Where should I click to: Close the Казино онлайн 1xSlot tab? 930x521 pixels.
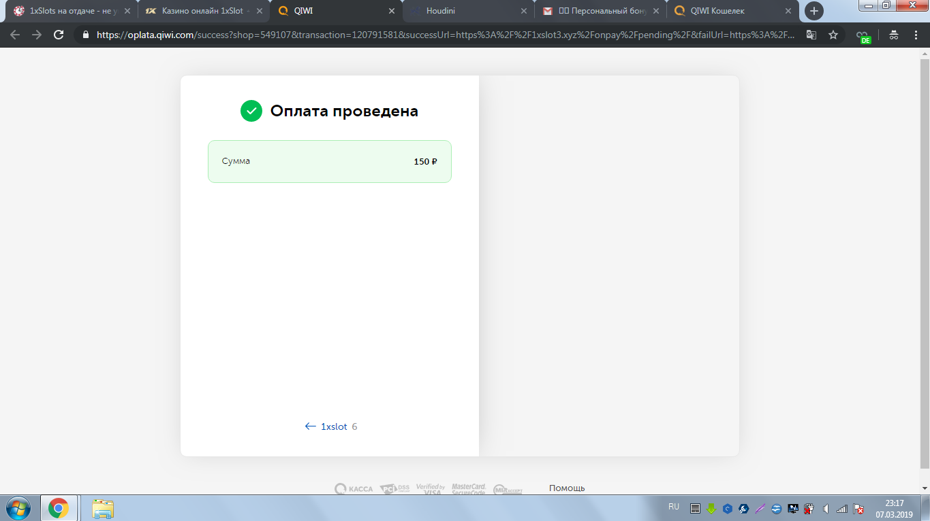pos(259,11)
